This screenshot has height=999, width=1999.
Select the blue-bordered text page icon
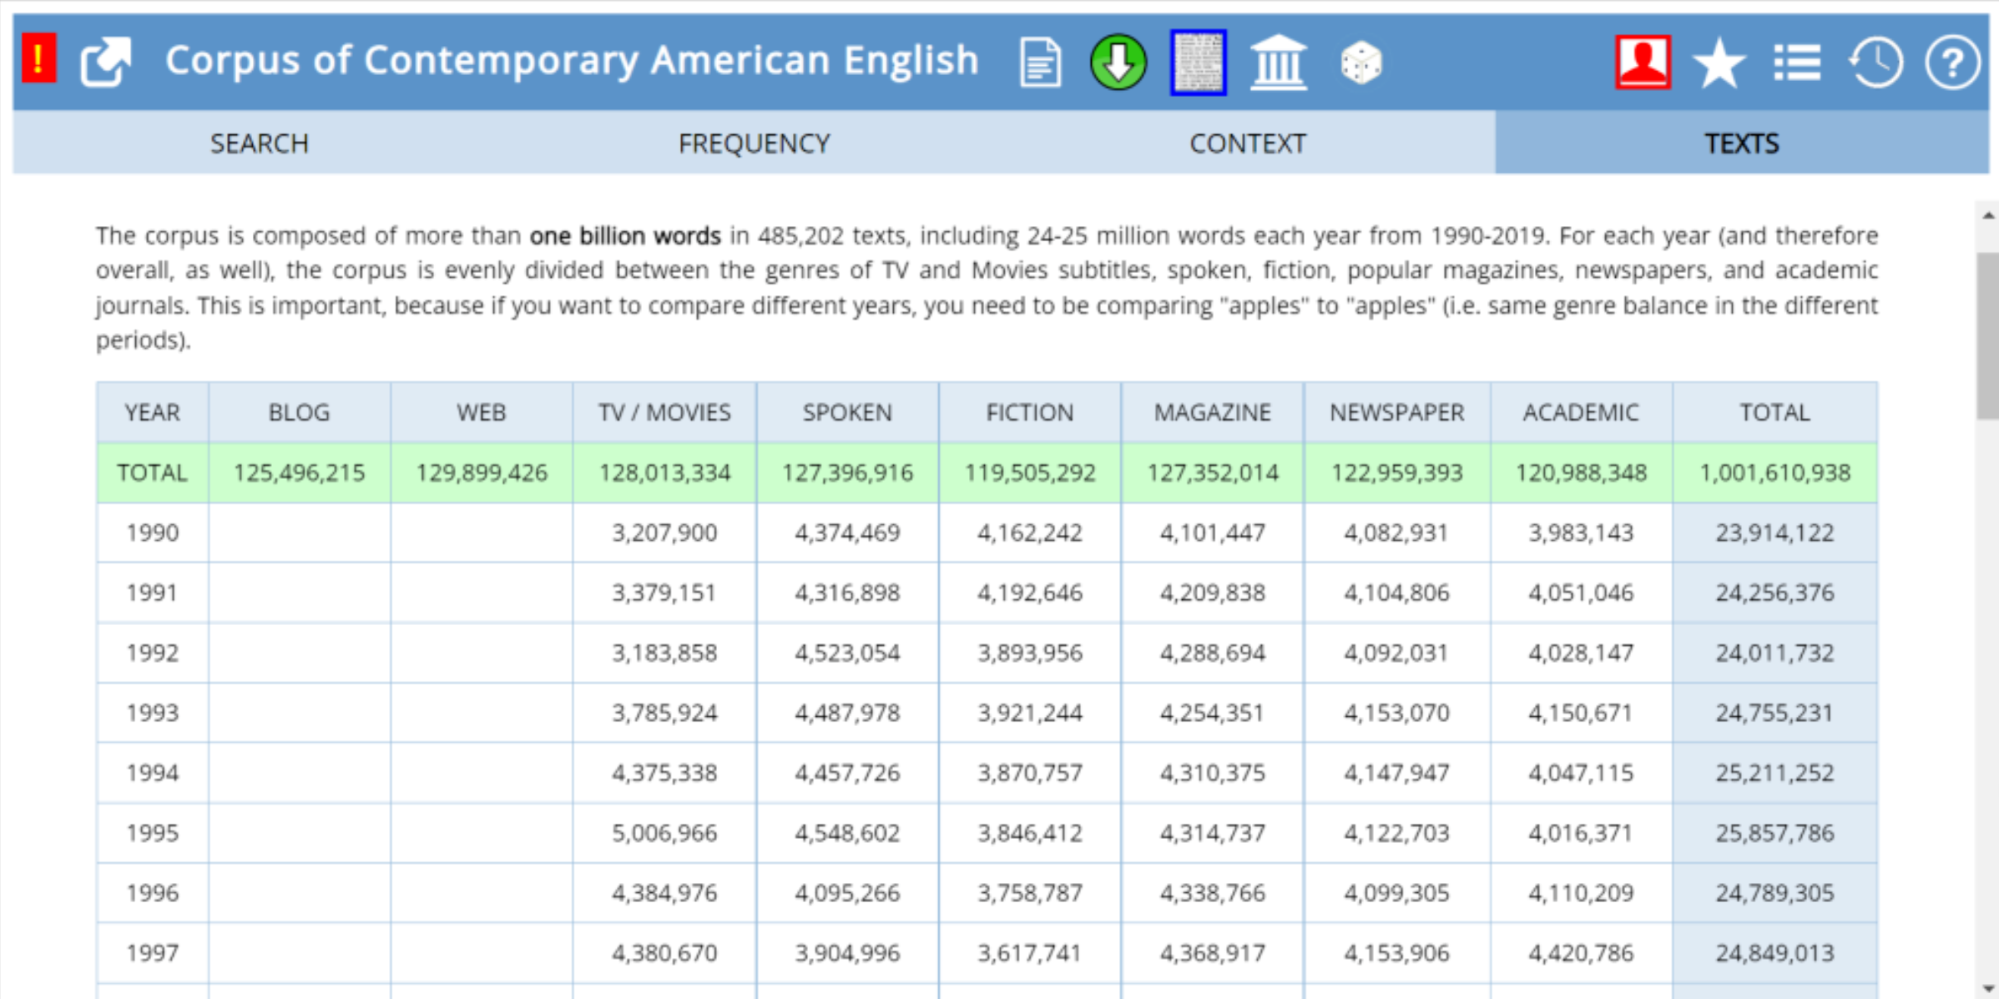[x=1199, y=62]
